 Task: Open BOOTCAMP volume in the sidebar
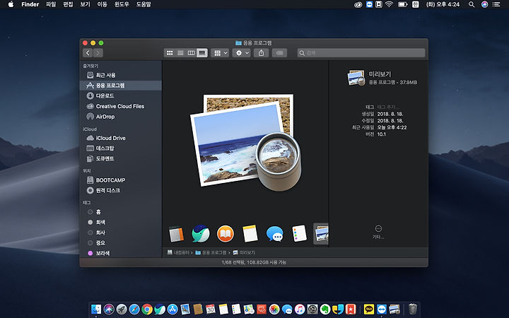click(121, 180)
